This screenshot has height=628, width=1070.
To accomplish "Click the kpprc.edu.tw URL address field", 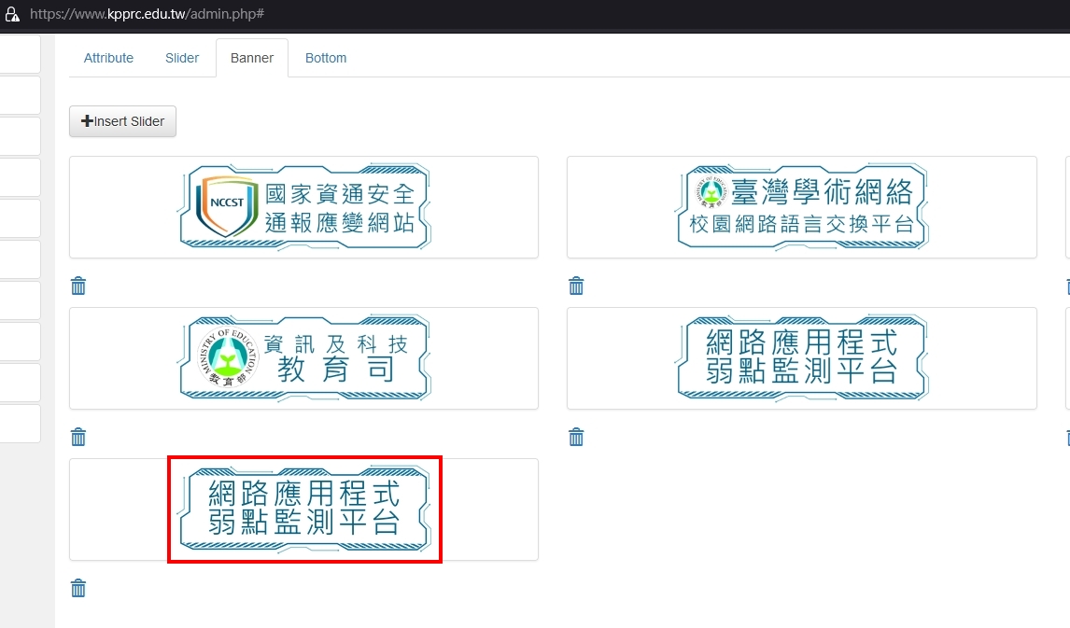I will 147,14.
